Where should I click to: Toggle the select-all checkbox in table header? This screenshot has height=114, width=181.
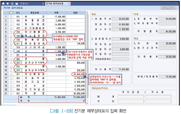click(x=11, y=13)
